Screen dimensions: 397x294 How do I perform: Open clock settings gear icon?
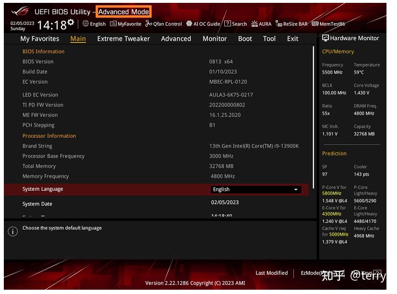[72, 22]
